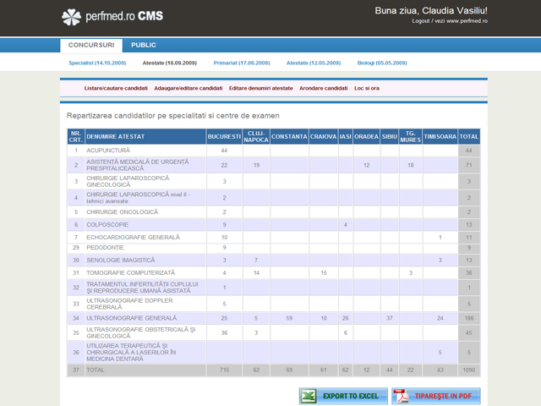541x406 pixels.
Task: Click the Excel icon on export button
Action: click(310, 396)
